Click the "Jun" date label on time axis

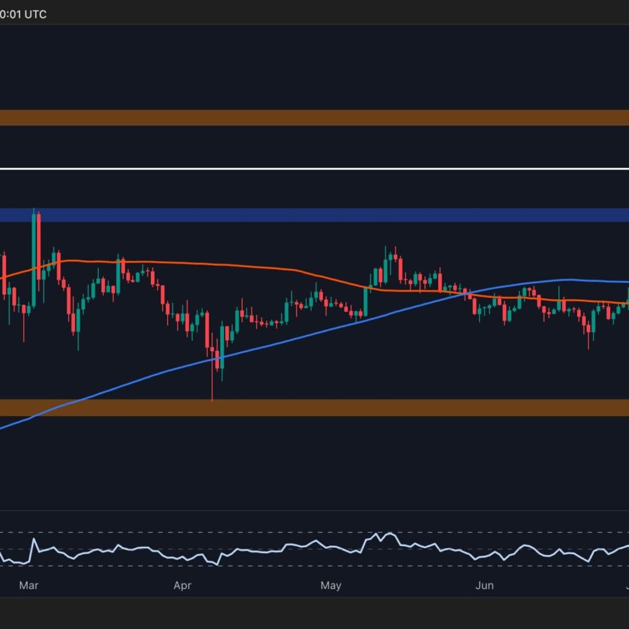click(x=484, y=585)
